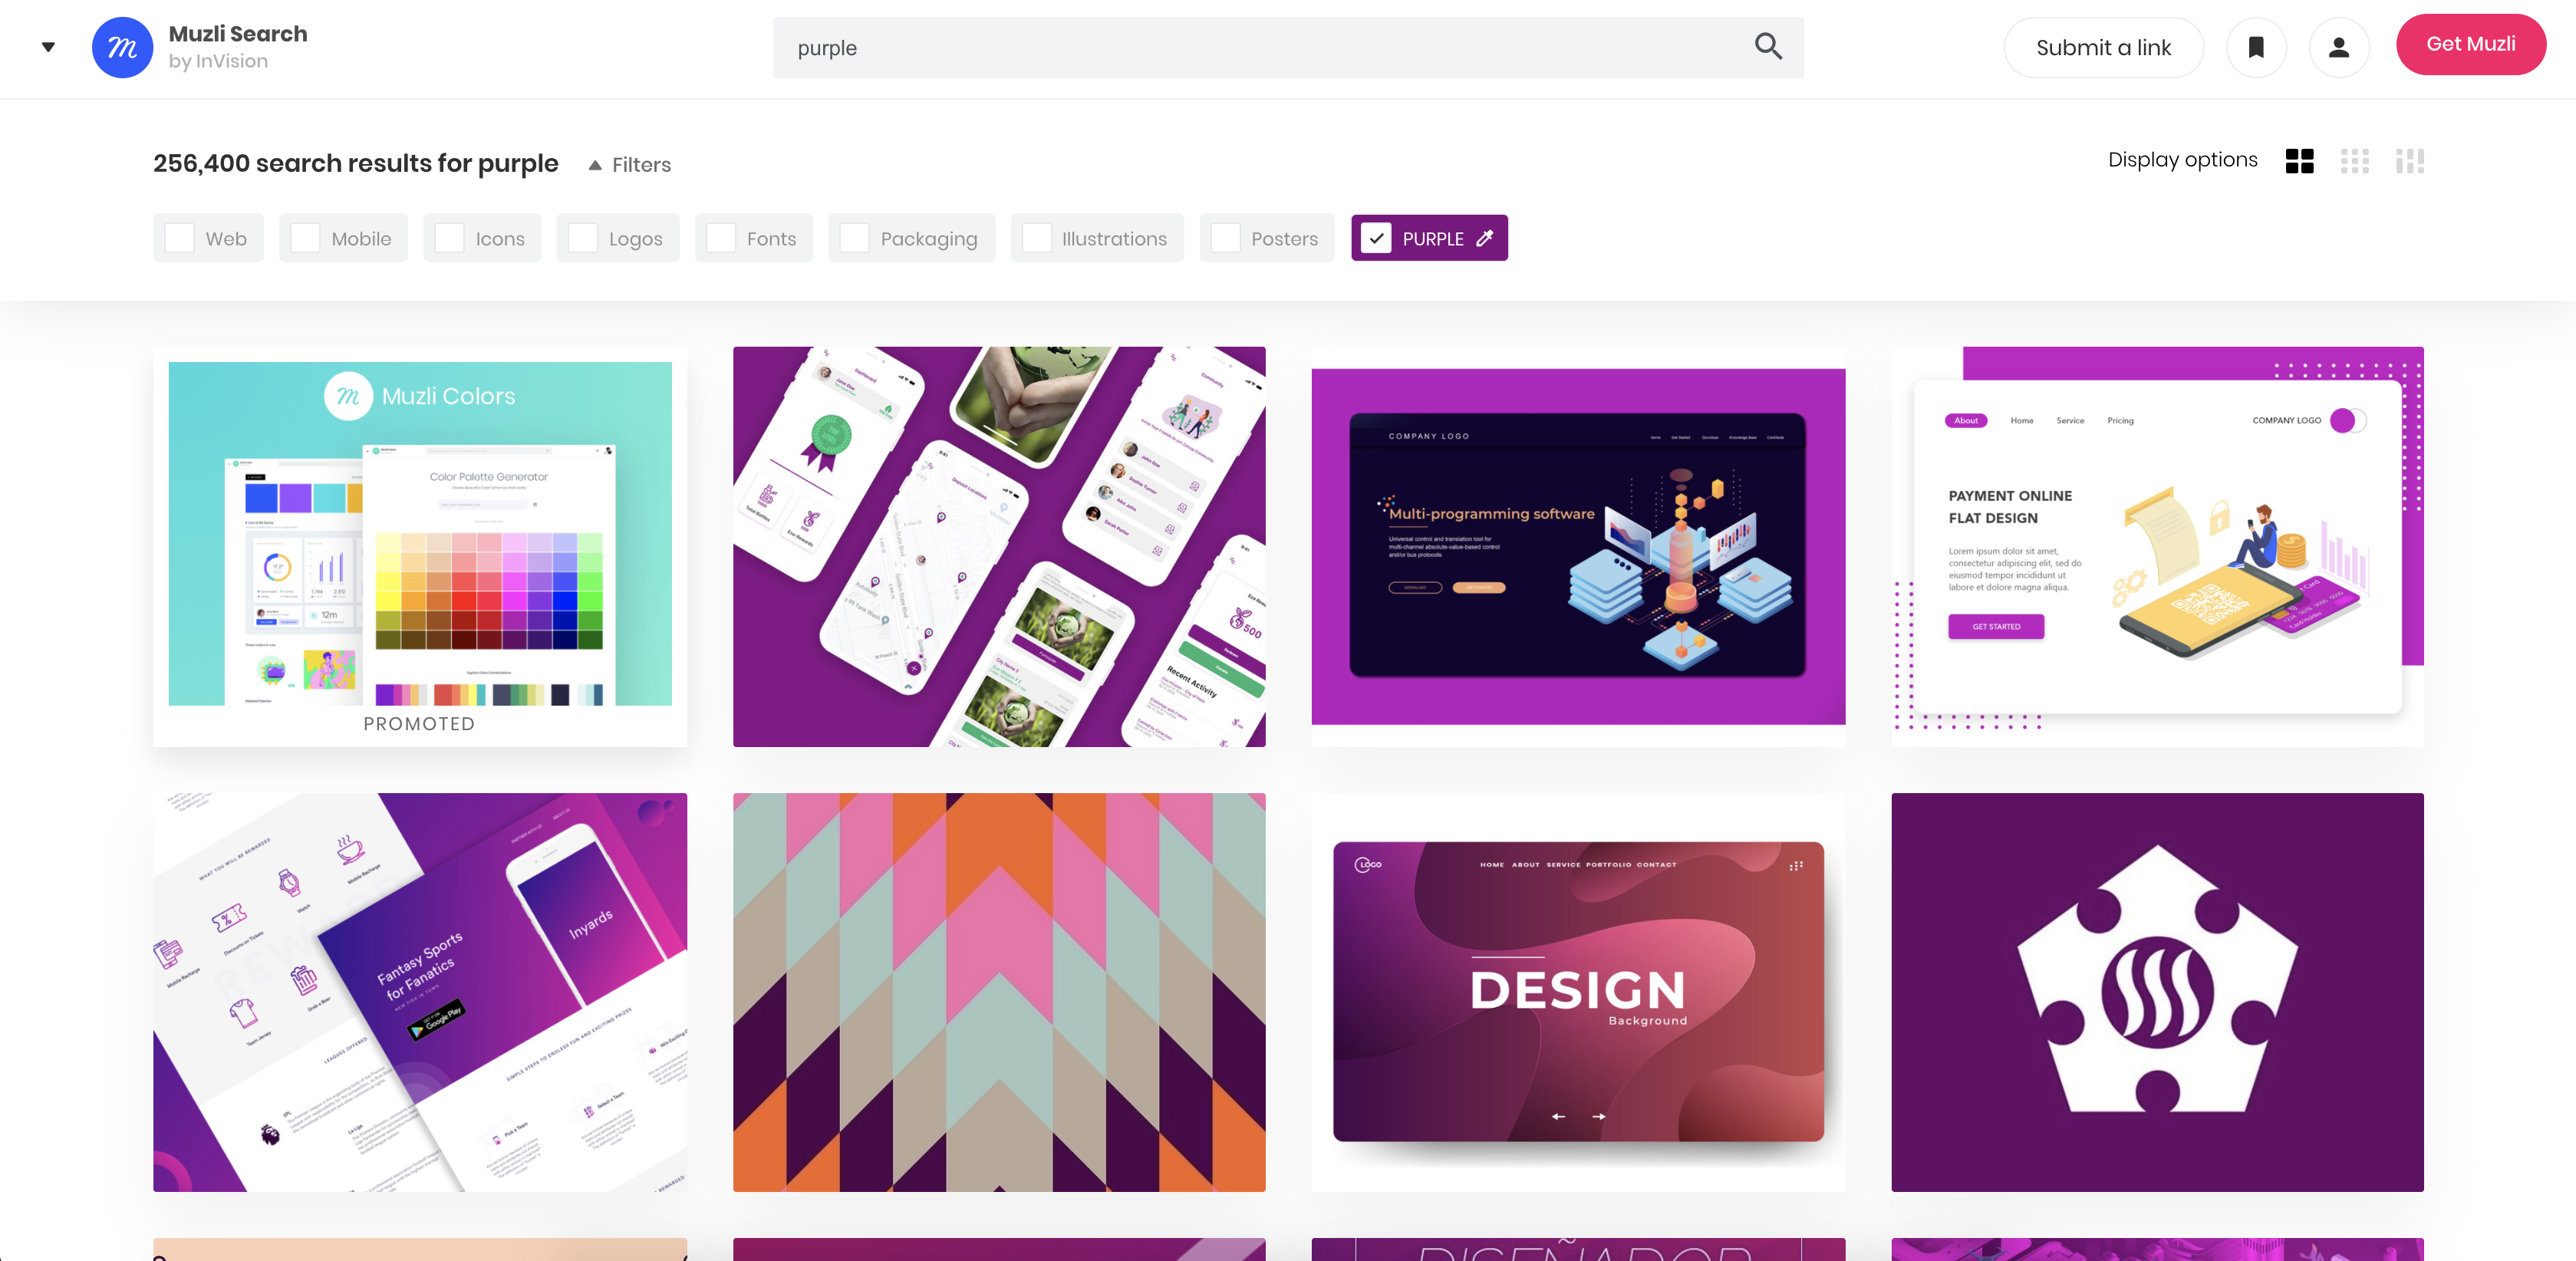Open saved bookmarks via the bookmark icon

point(2256,46)
